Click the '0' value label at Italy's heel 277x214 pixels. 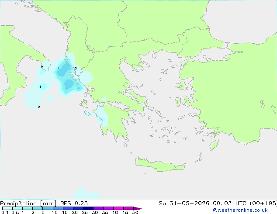42,66
